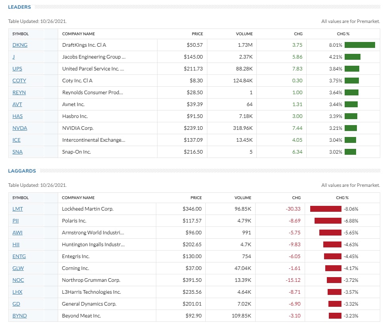The image size is (385, 325).
Task: Select the 3.02% change percent value
Action: [336, 152]
